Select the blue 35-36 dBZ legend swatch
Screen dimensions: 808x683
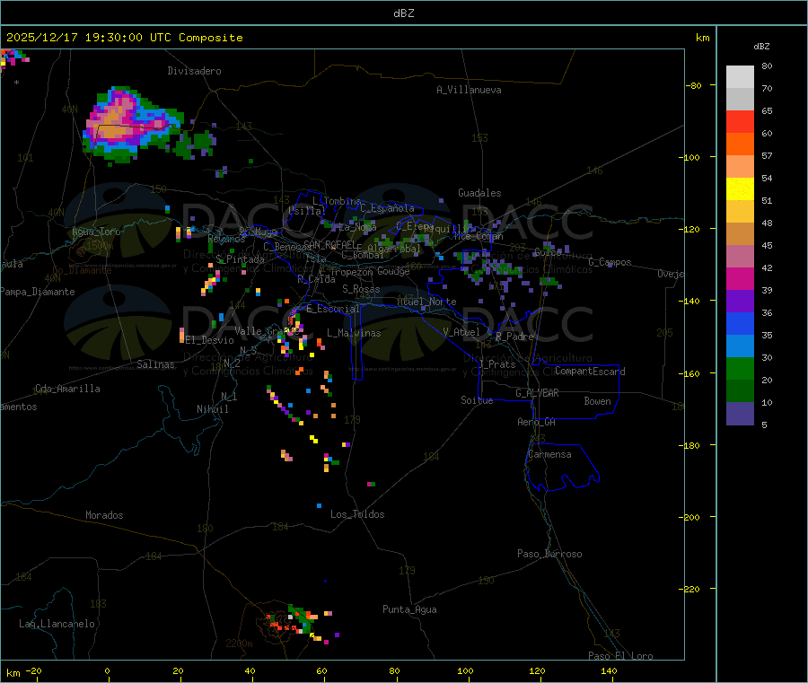coord(740,323)
